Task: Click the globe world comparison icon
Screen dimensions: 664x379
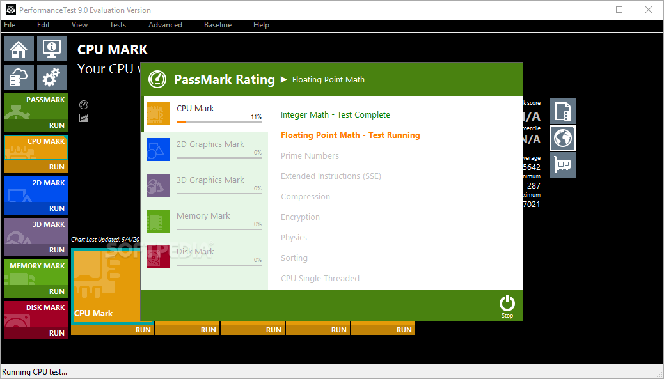Action: click(563, 138)
